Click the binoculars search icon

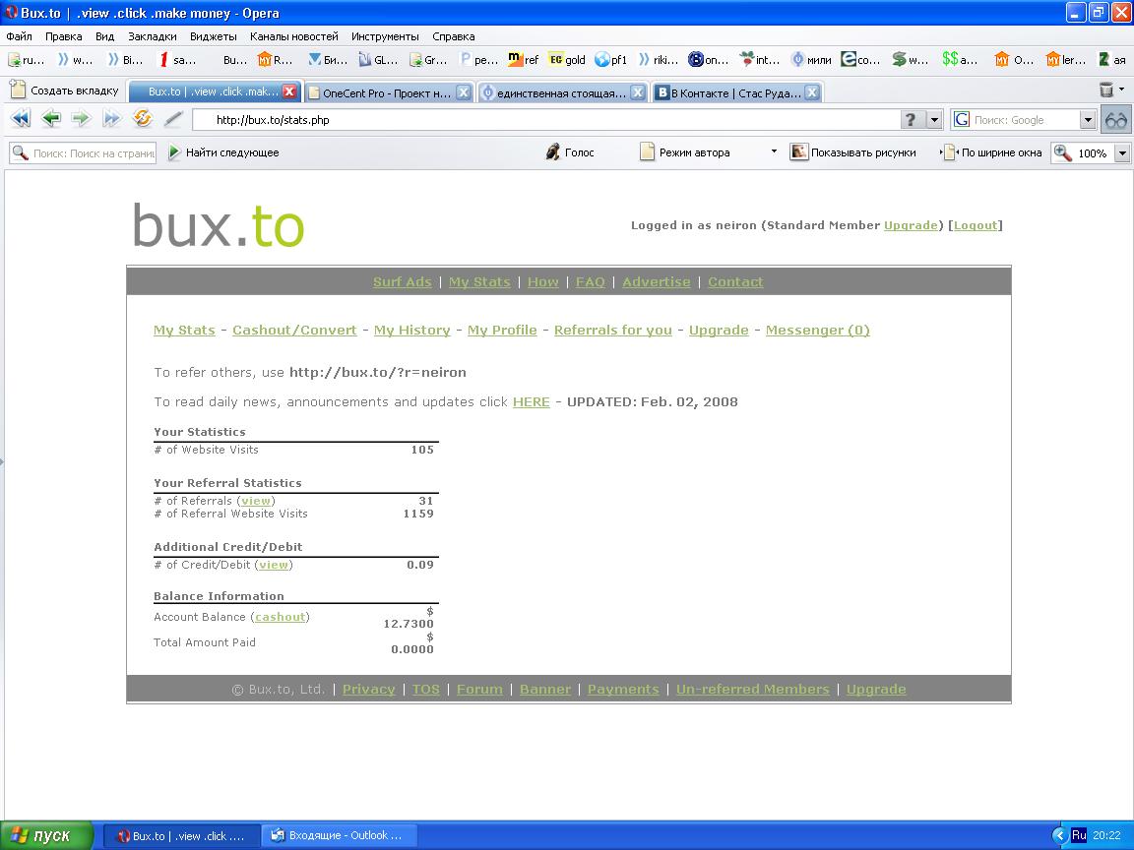pyautogui.click(x=1116, y=120)
